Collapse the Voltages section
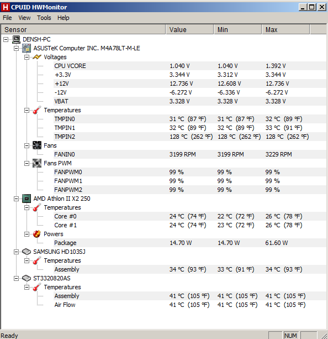Screen dimensions: 328x339 click(27, 57)
